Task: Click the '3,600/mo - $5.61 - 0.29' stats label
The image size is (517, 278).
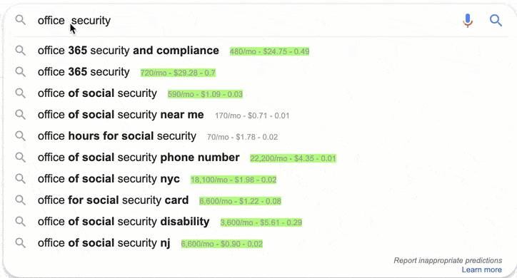Action: [261, 222]
